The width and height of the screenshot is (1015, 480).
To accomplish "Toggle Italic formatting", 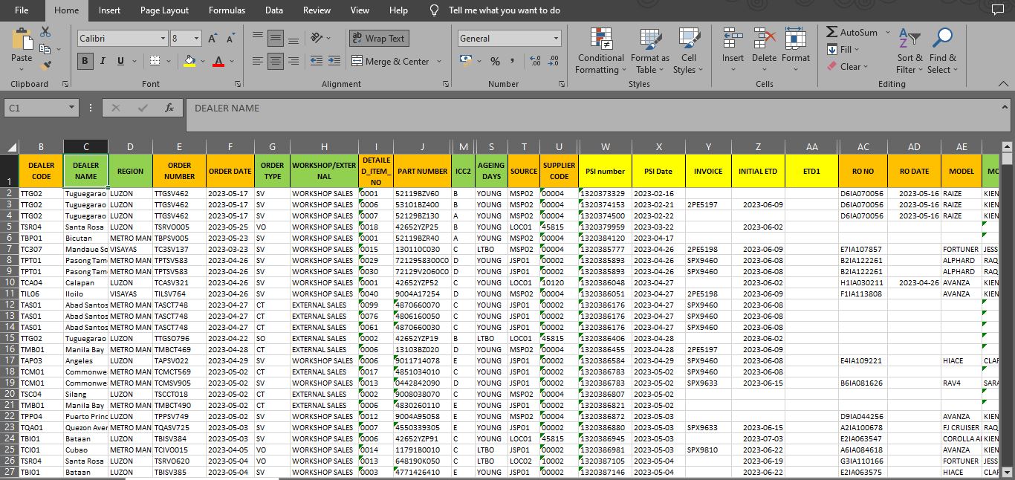I will click(103, 61).
